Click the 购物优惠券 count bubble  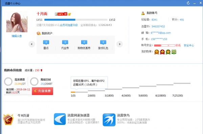(84, 42)
